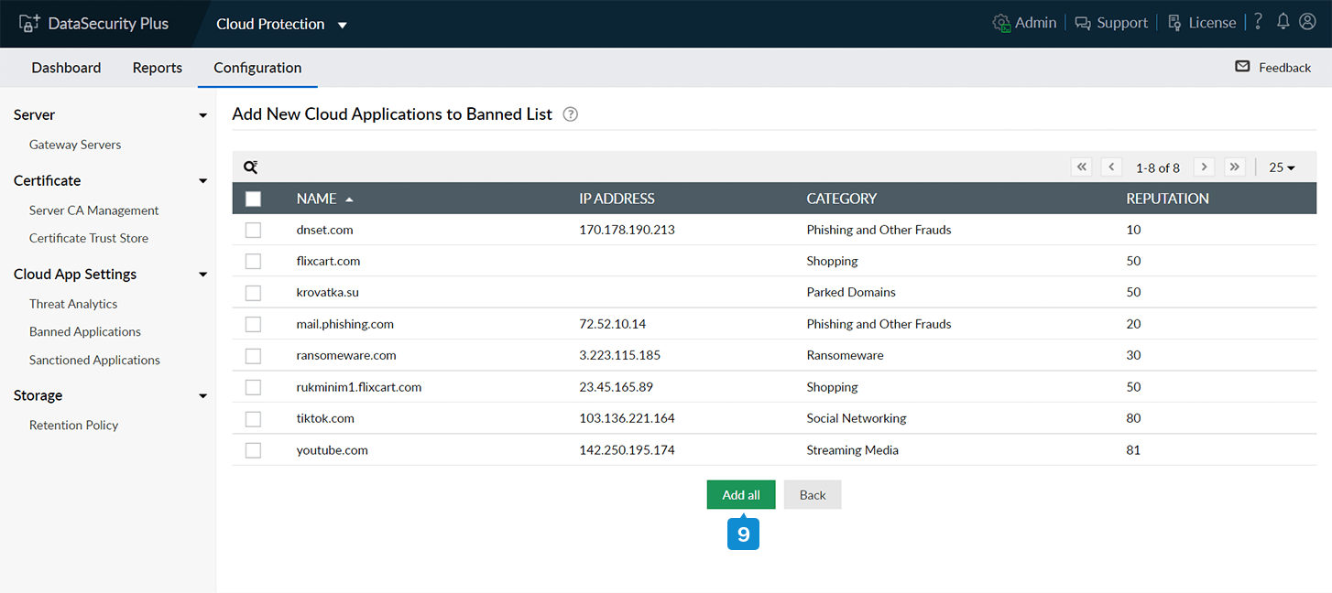Select the ransomeware.com checkbox
This screenshot has height=593, width=1332.
253,355
